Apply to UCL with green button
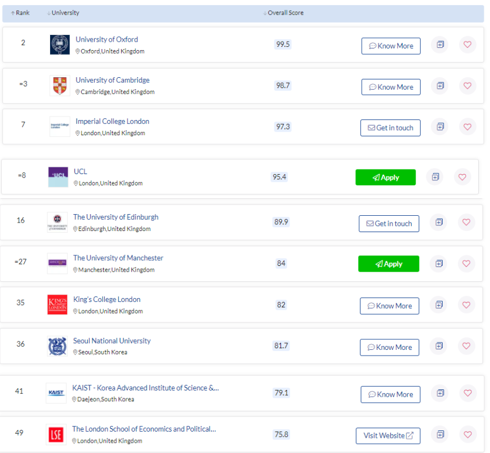This screenshot has width=490, height=453. click(385, 177)
